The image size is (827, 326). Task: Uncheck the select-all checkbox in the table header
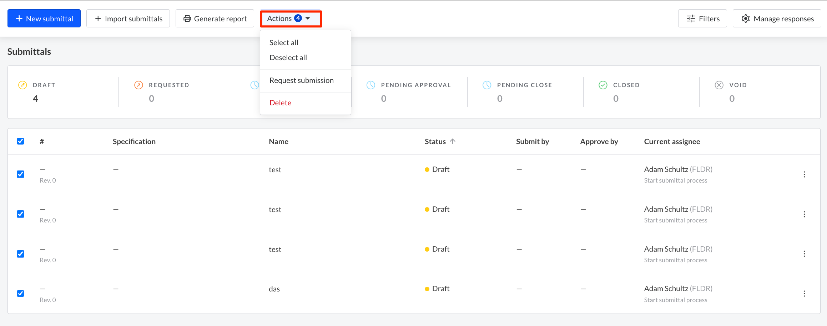pos(20,141)
